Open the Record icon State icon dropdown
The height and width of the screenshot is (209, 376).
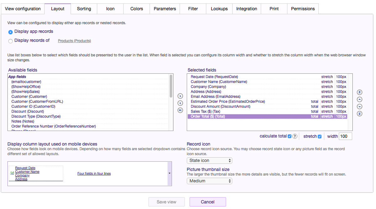point(209,160)
